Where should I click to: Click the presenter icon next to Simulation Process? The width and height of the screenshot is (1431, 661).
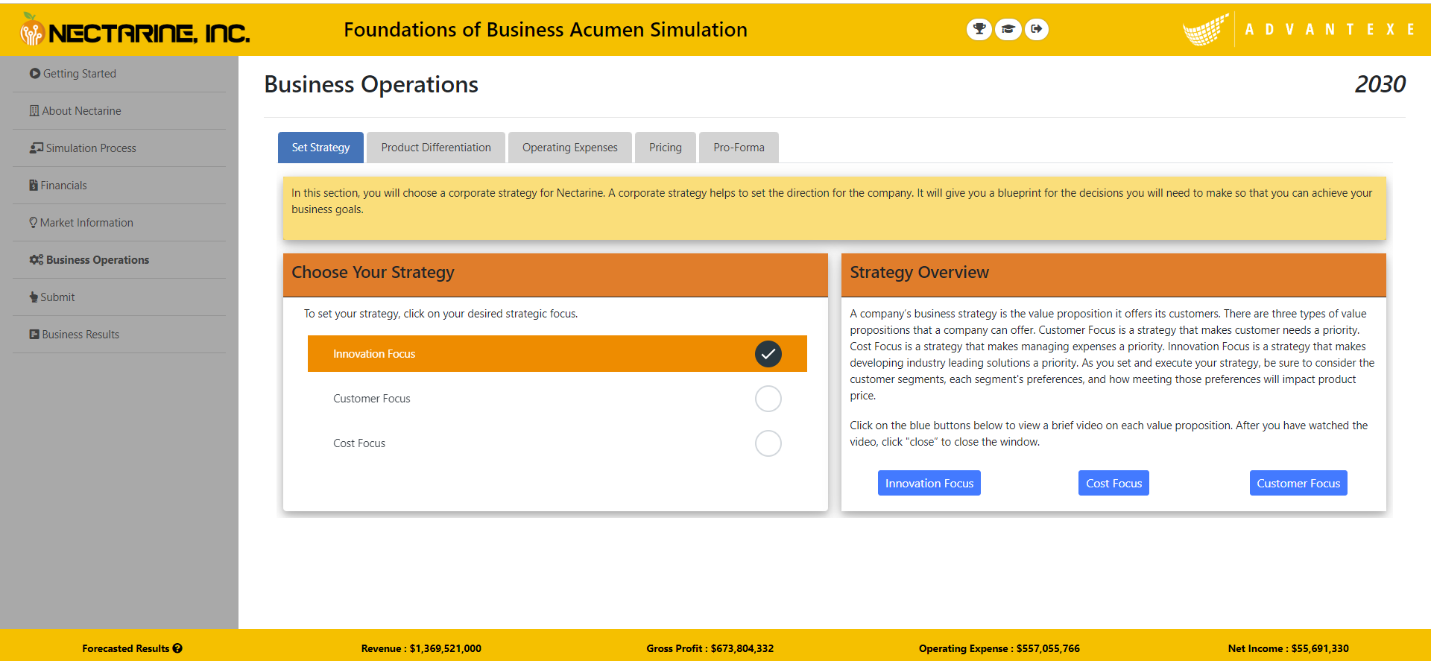tap(37, 148)
